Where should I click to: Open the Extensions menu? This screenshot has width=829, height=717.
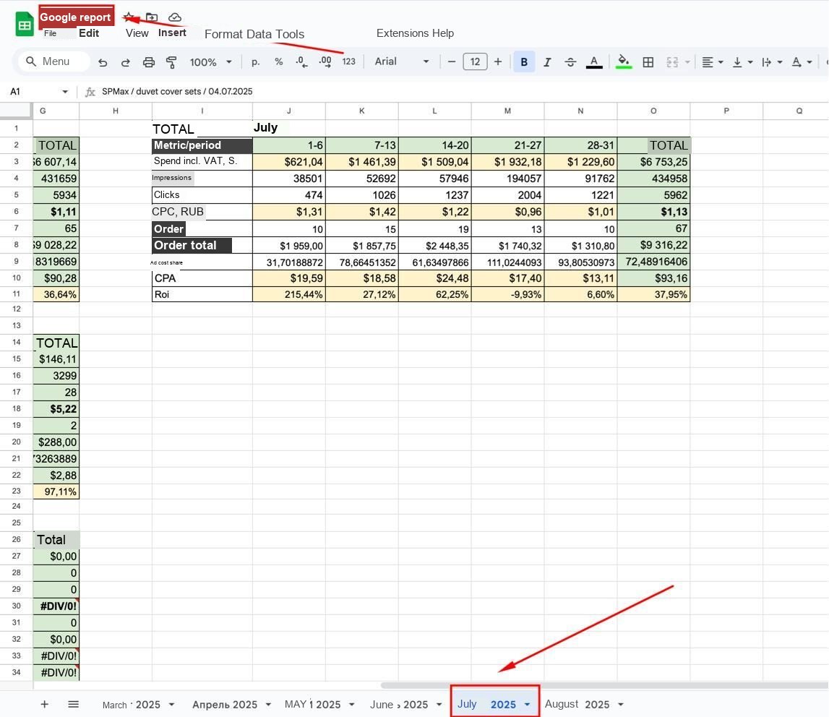pos(403,33)
